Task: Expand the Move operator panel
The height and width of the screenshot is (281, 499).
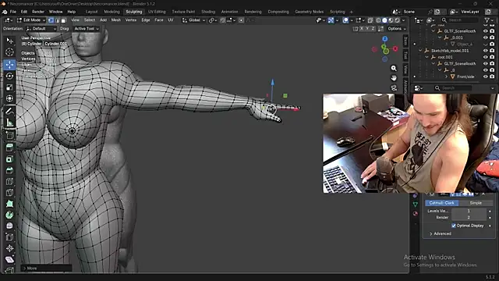Action: (x=46, y=269)
